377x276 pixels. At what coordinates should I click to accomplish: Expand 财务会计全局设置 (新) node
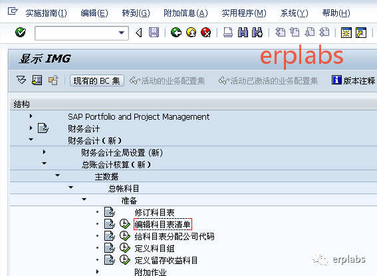[x=44, y=152]
